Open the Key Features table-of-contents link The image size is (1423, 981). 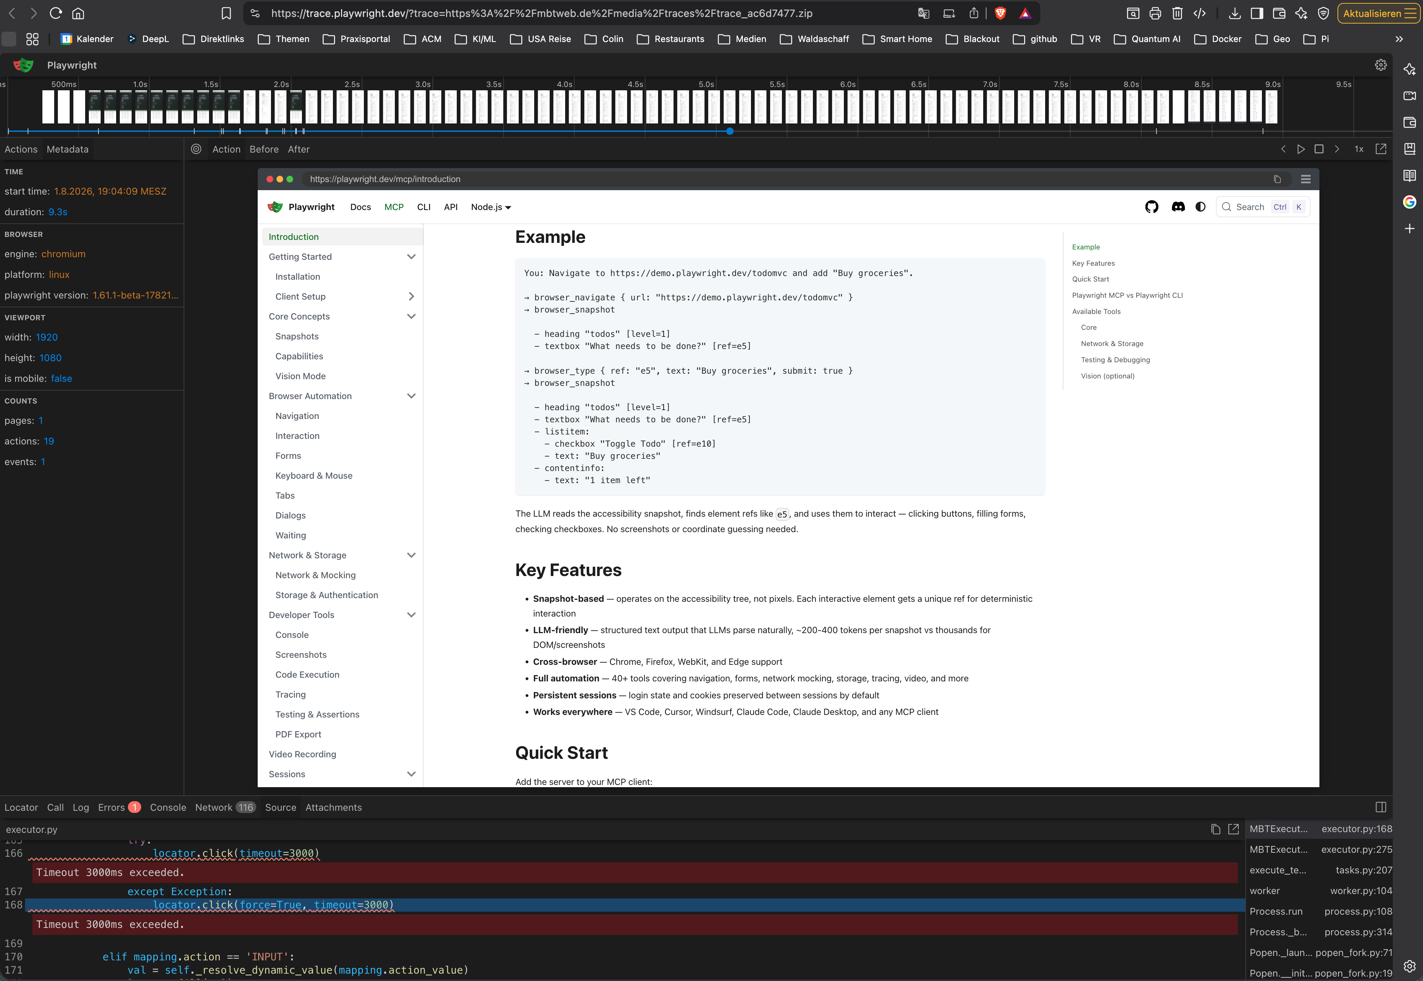pyautogui.click(x=1093, y=263)
